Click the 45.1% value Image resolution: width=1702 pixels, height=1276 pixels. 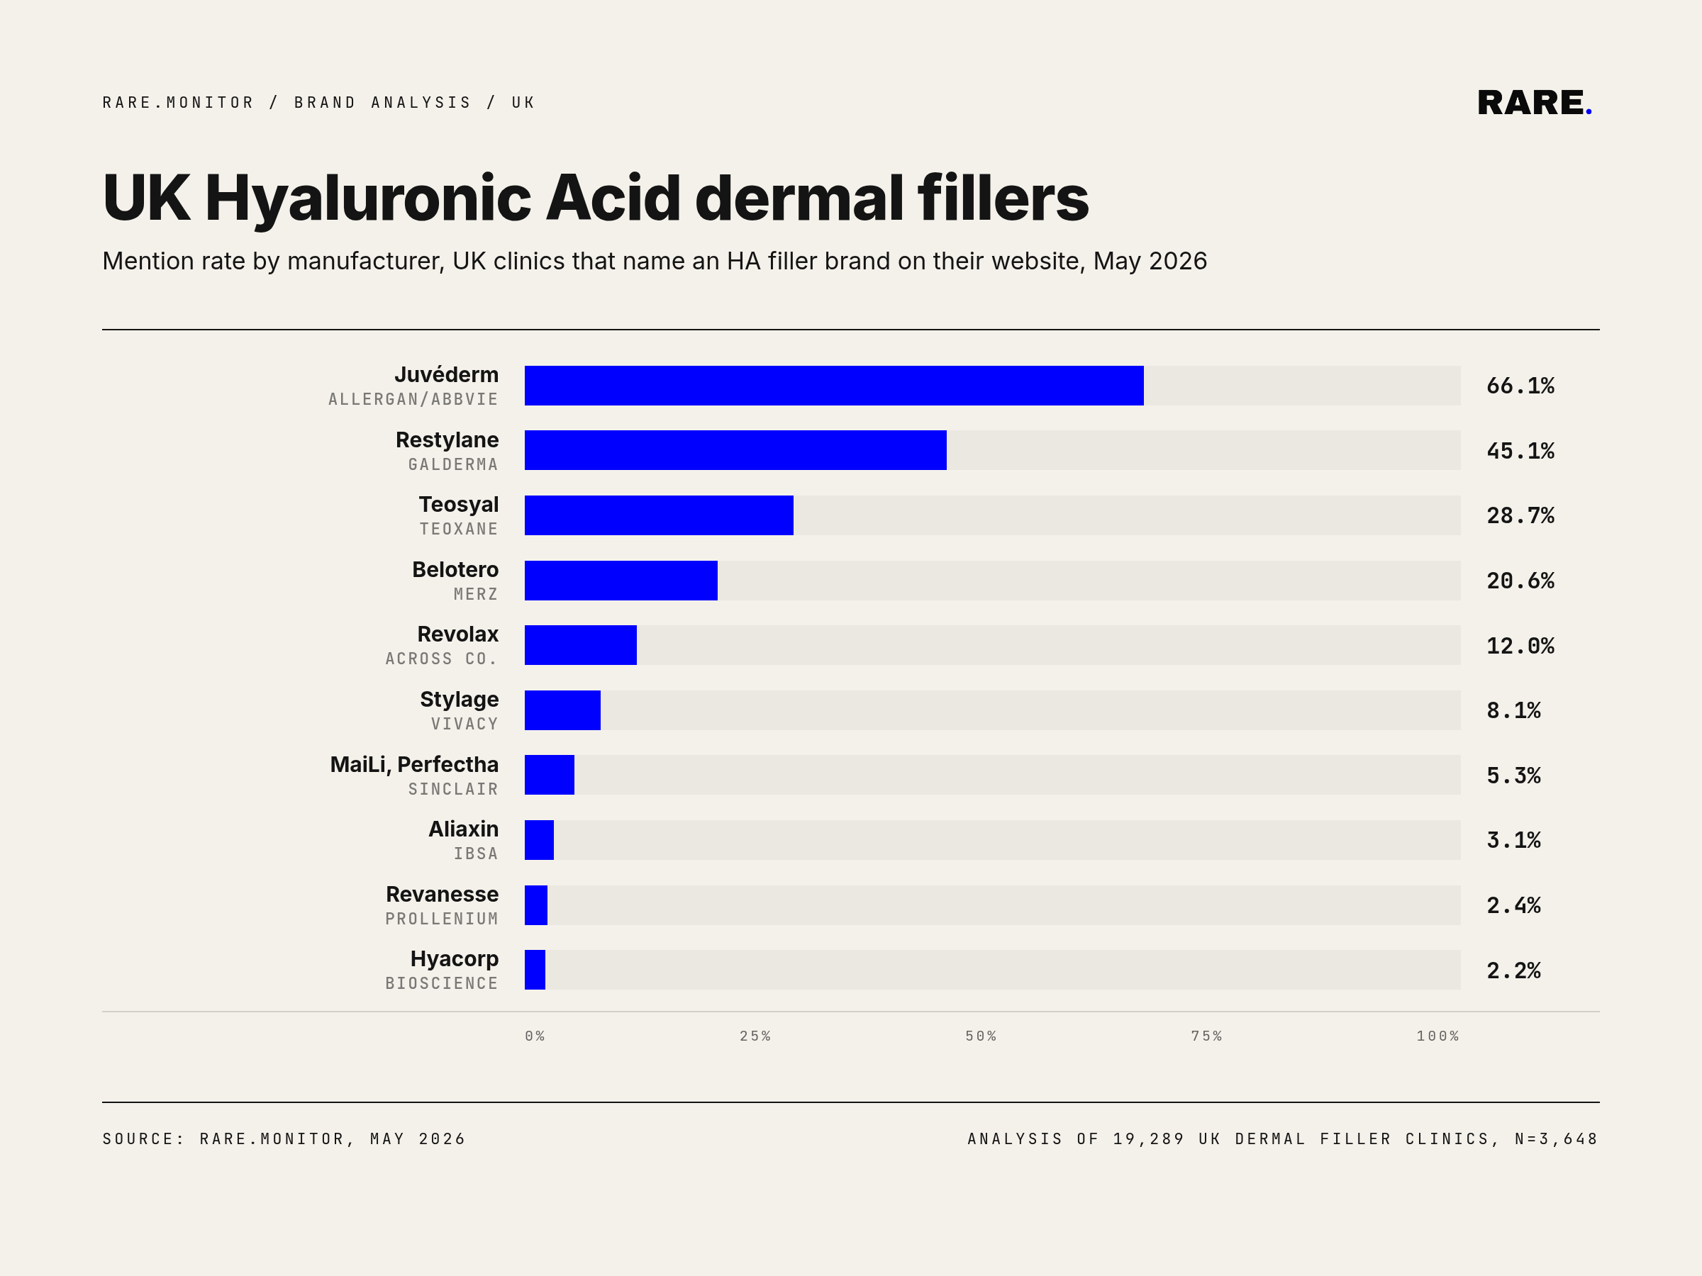point(1520,451)
